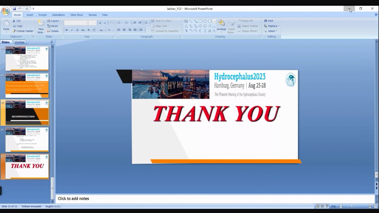Switch to the Outline pane tab
Screen dimensions: 379x213
[20, 42]
